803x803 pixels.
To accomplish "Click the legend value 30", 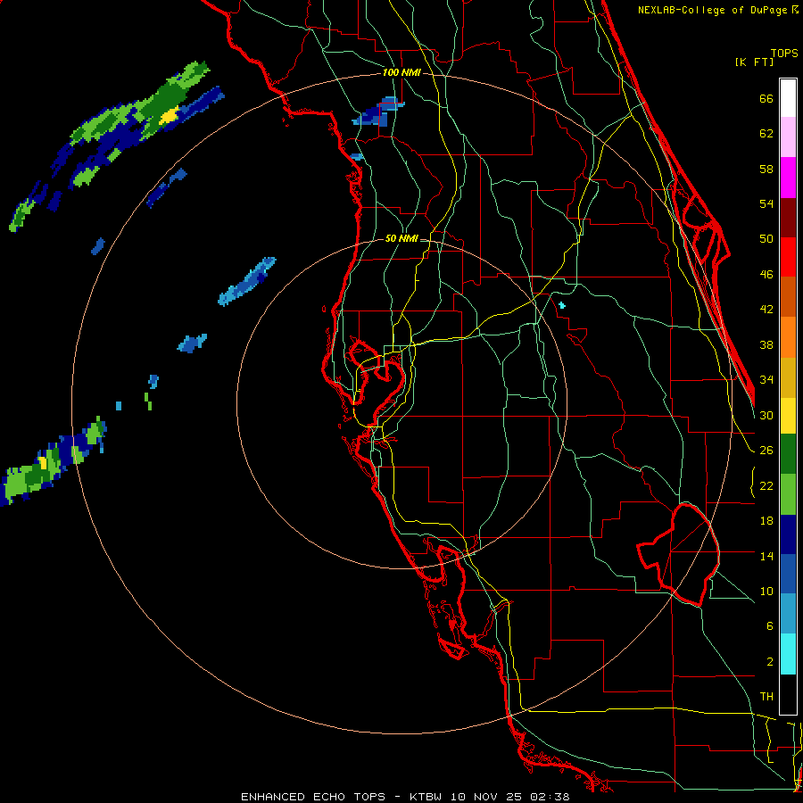I will (x=766, y=415).
